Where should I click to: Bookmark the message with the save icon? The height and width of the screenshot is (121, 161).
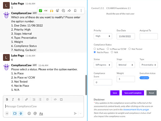pyautogui.click(x=75, y=10)
